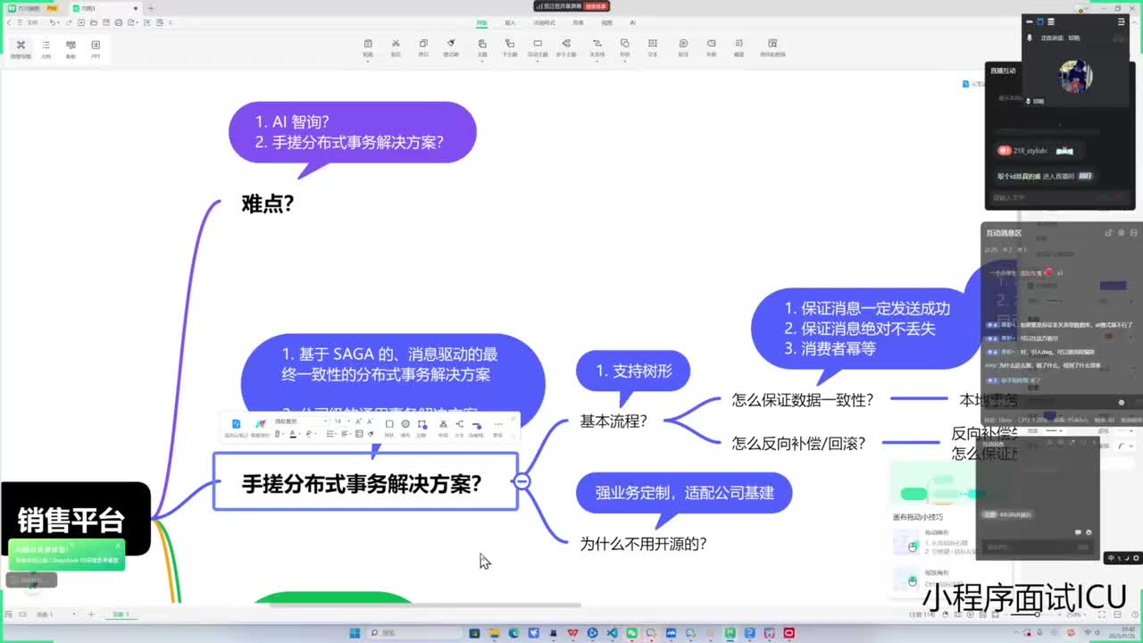This screenshot has width=1143, height=643.
Task: Decrease font size with smaller A button
Action: pyautogui.click(x=370, y=422)
